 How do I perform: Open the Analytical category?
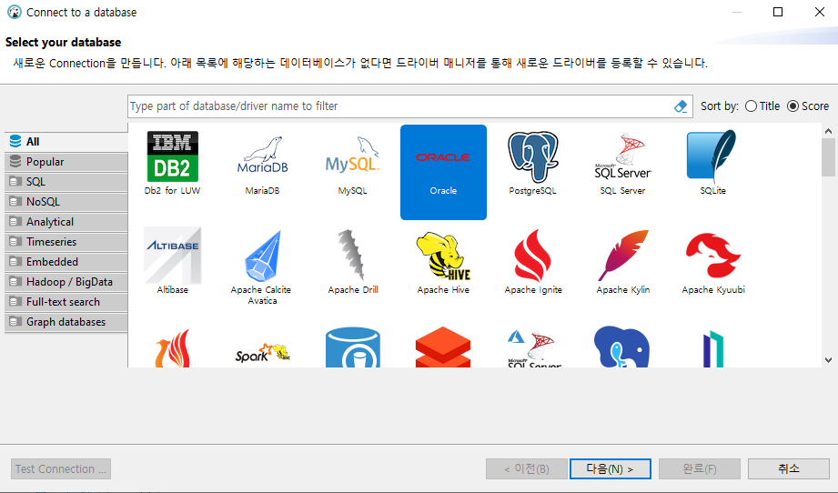[x=66, y=222]
